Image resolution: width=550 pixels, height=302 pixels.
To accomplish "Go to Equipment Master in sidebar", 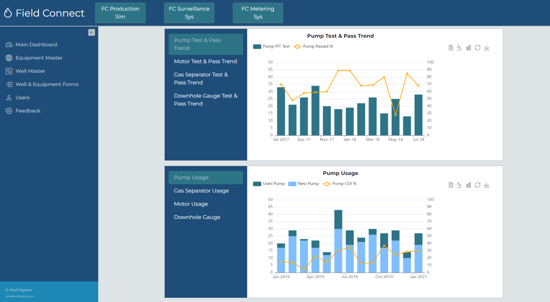I will pyautogui.click(x=39, y=58).
